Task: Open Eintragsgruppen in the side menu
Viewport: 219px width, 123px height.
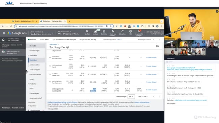Action: click(35, 74)
